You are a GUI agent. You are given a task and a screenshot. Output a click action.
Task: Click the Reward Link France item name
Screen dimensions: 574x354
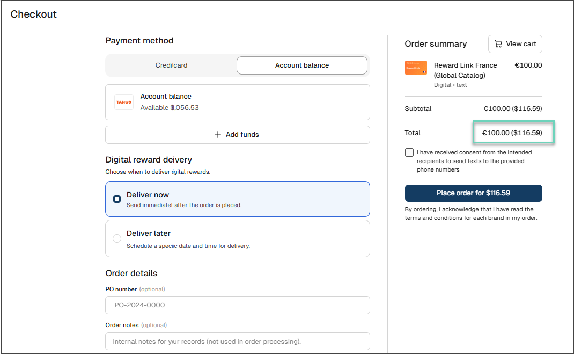(x=465, y=70)
